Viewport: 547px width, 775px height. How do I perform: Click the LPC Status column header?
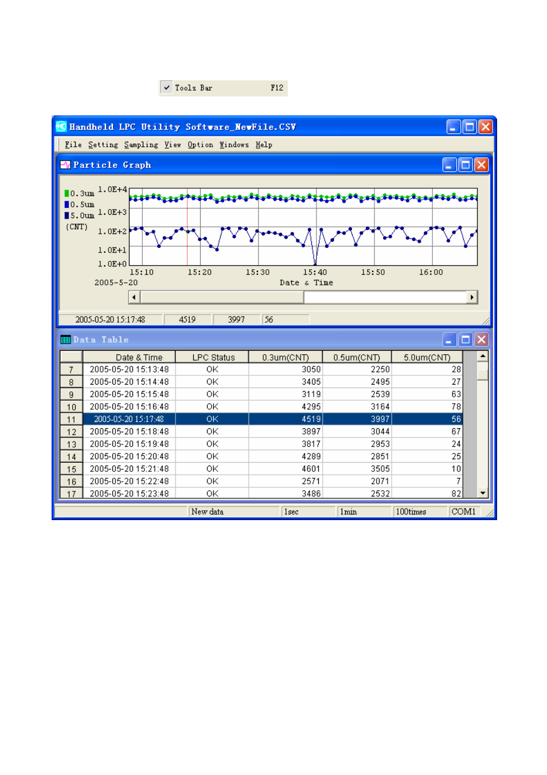[x=212, y=357]
